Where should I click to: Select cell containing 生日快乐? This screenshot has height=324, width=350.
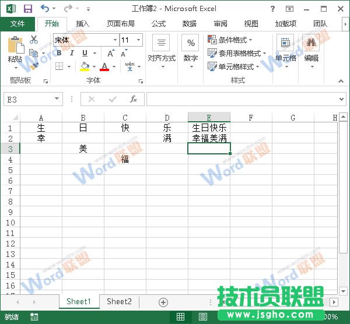[209, 128]
